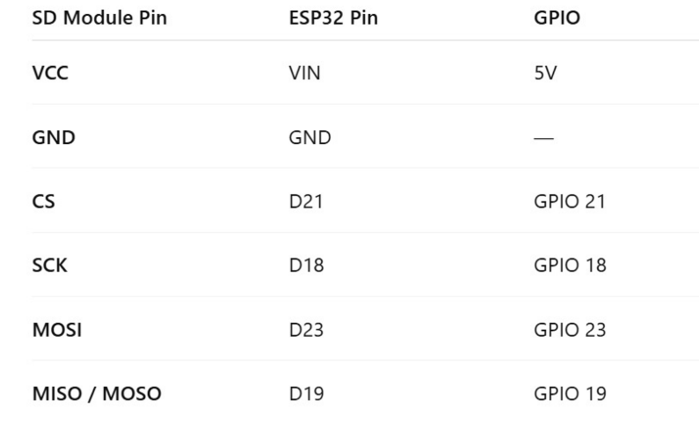Click the GPIO 23 cell
This screenshot has width=699, height=422.
pyautogui.click(x=570, y=330)
